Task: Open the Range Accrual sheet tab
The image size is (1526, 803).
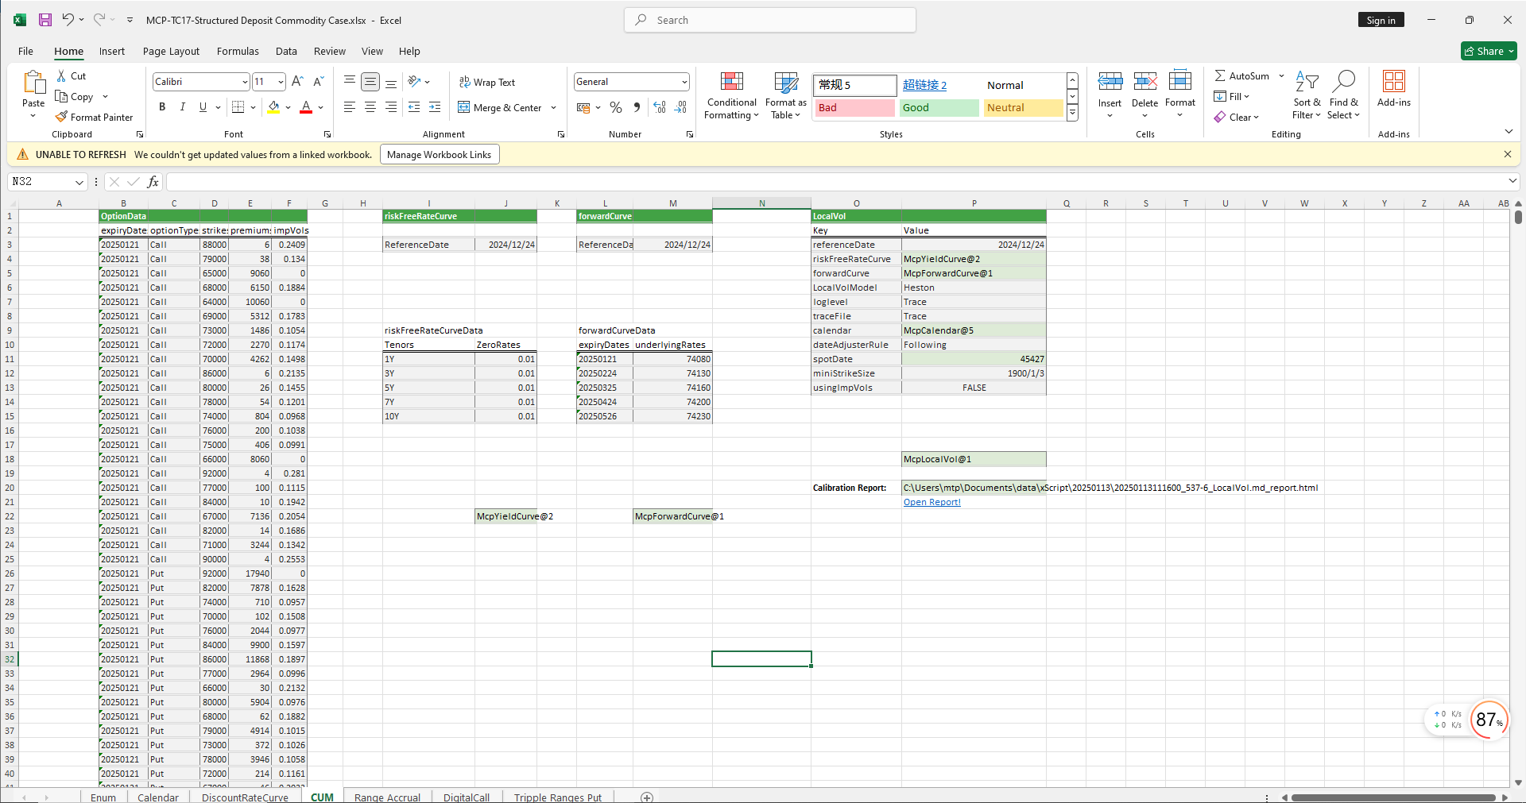Action: 387,797
